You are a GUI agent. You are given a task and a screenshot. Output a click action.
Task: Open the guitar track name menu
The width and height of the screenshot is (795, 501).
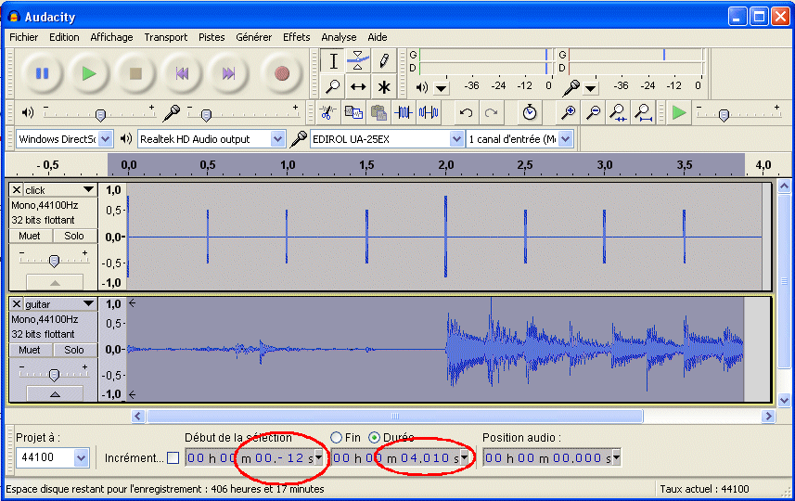pos(59,303)
